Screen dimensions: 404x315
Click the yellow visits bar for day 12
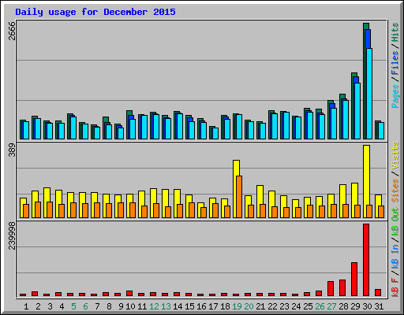pyautogui.click(x=153, y=203)
